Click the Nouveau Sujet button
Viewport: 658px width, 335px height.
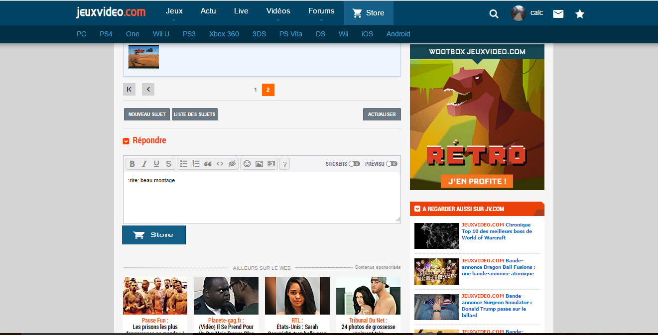point(147,114)
